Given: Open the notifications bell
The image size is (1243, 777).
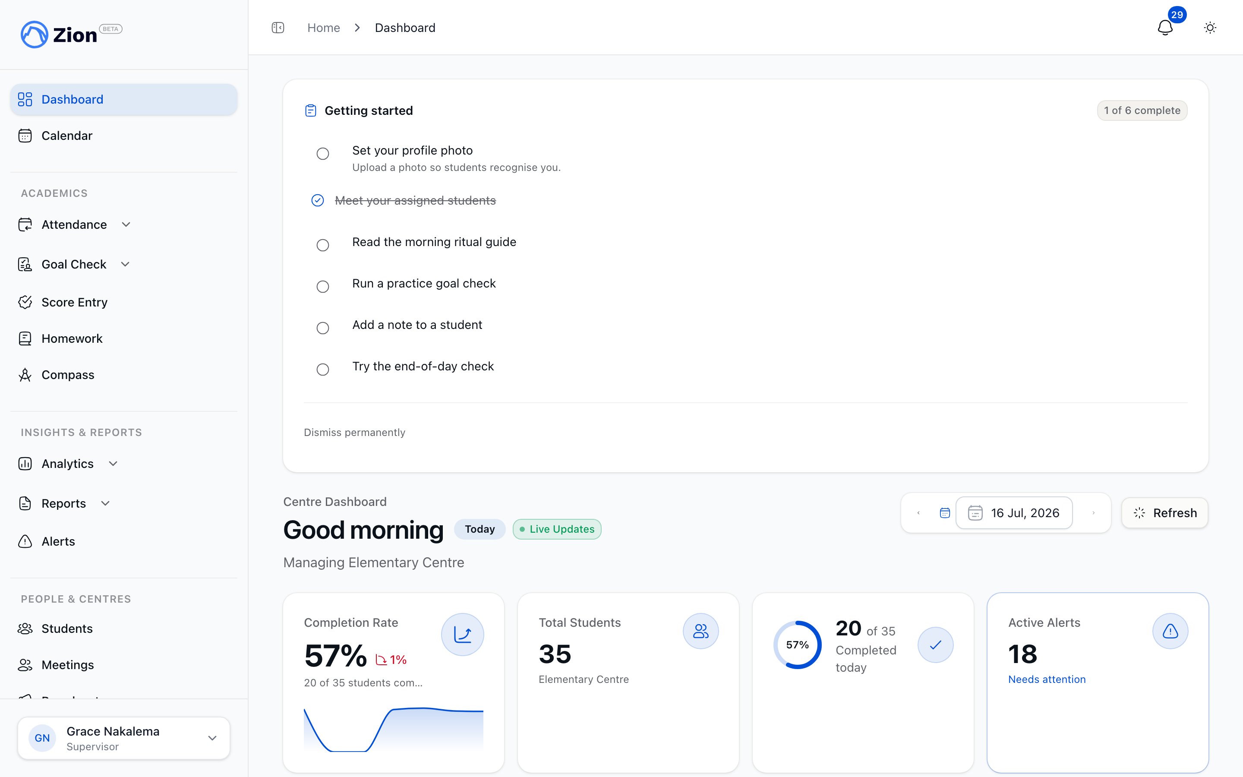Looking at the screenshot, I should click(1165, 28).
